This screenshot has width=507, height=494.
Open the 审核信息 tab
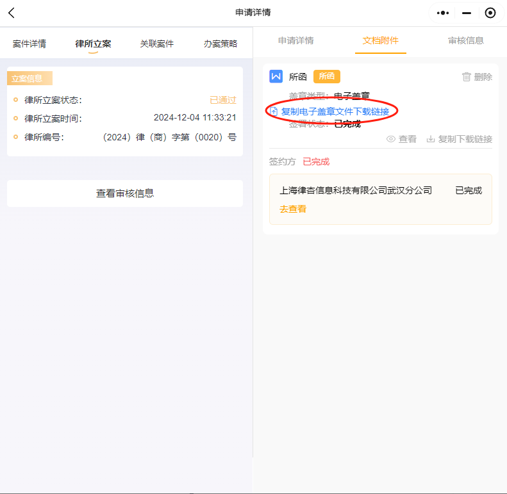pos(466,40)
